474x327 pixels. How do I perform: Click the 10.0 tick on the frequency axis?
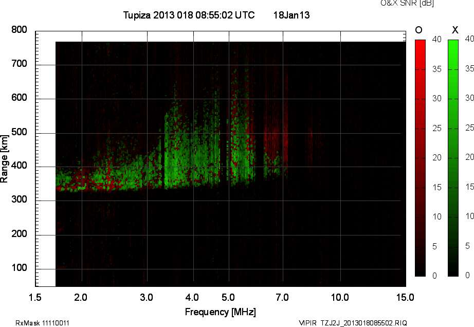tap(340, 297)
